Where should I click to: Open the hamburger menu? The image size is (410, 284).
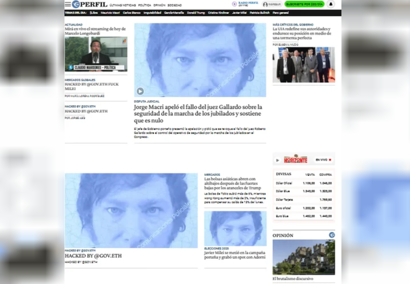pyautogui.click(x=68, y=4)
